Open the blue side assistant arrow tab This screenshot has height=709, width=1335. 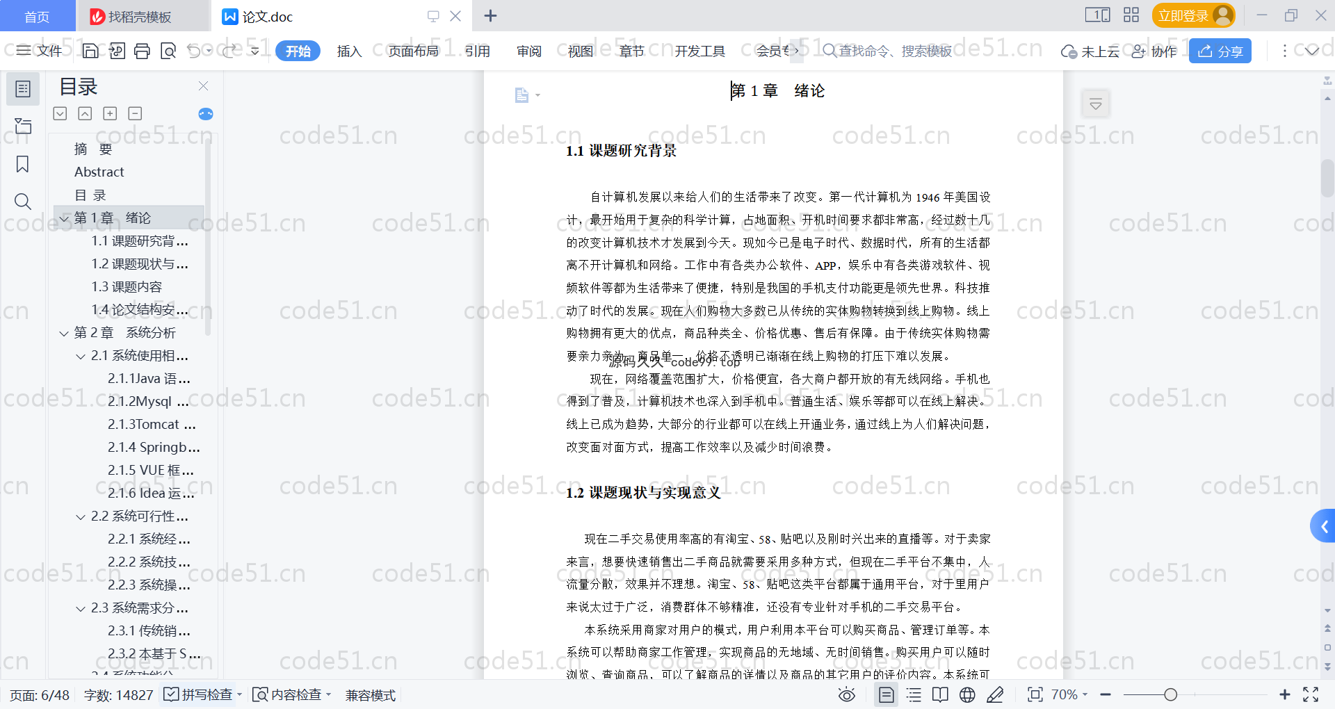(1323, 527)
